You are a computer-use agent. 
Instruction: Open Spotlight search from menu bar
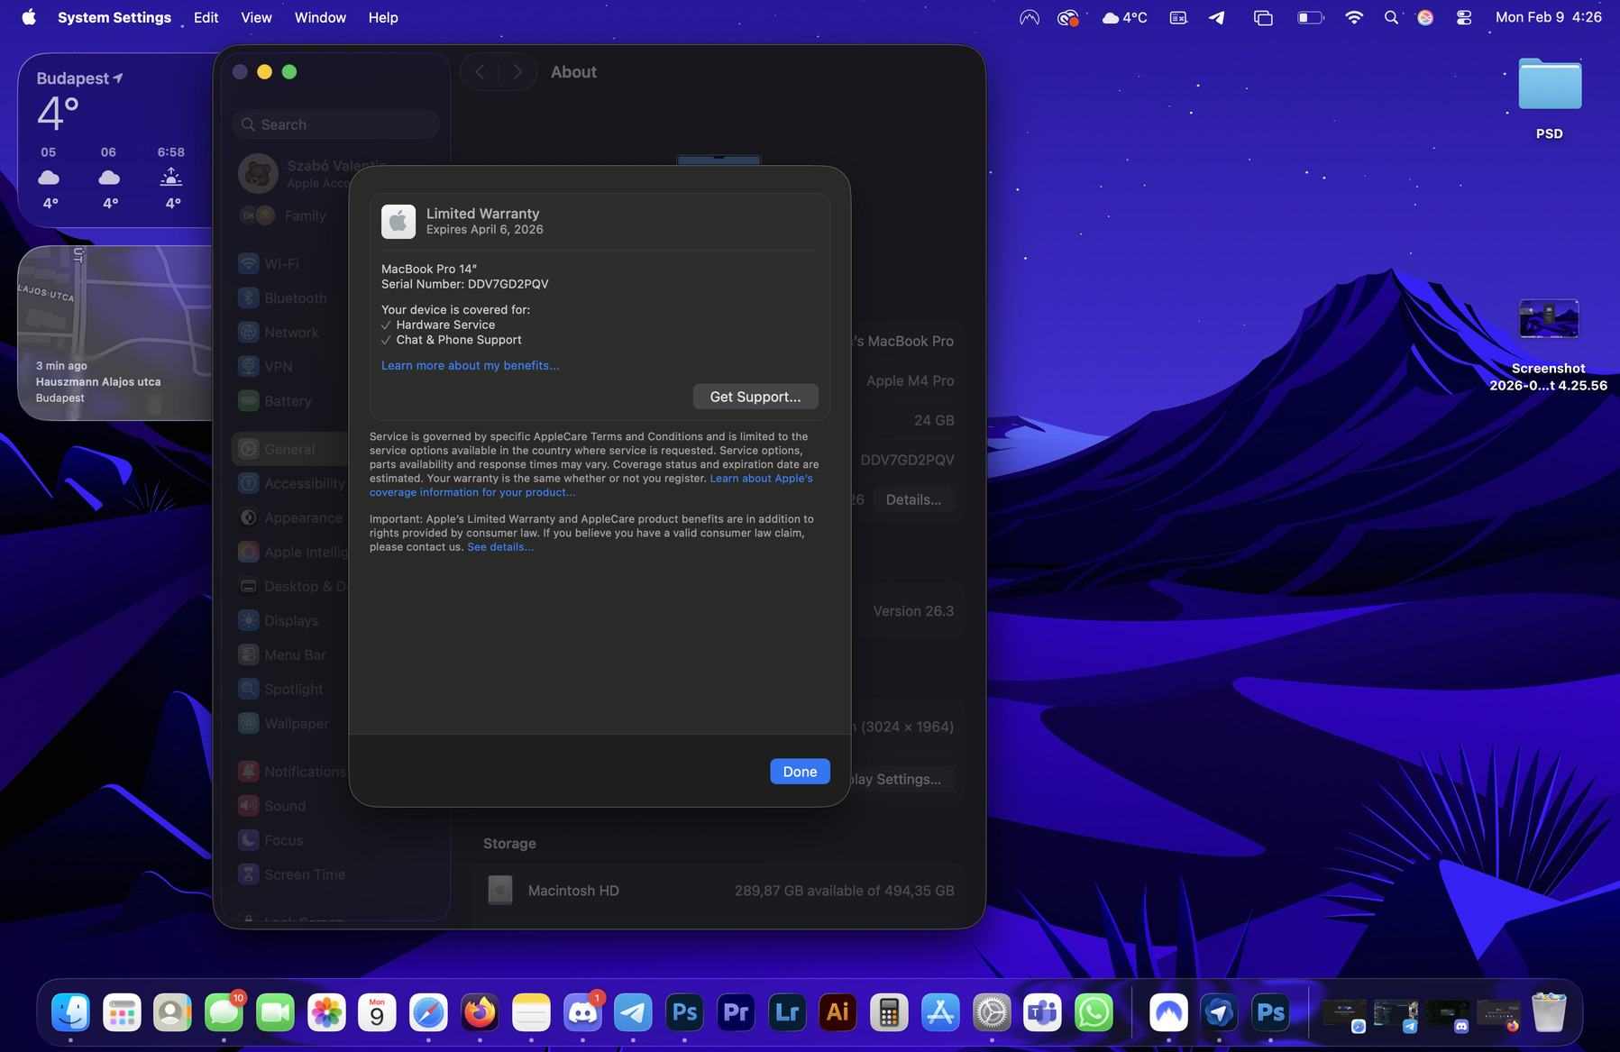click(x=1392, y=17)
